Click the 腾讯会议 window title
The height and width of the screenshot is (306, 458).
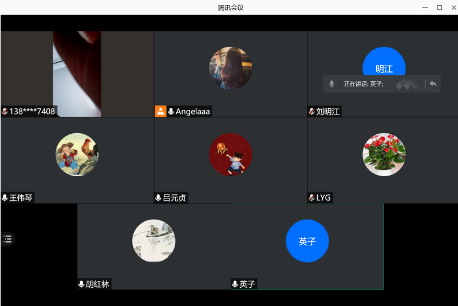[231, 7]
